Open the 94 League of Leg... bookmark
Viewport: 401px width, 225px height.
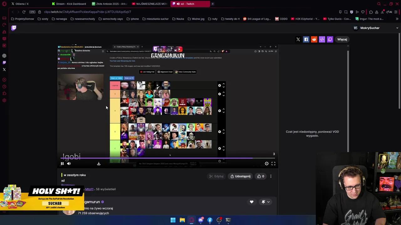click(257, 19)
